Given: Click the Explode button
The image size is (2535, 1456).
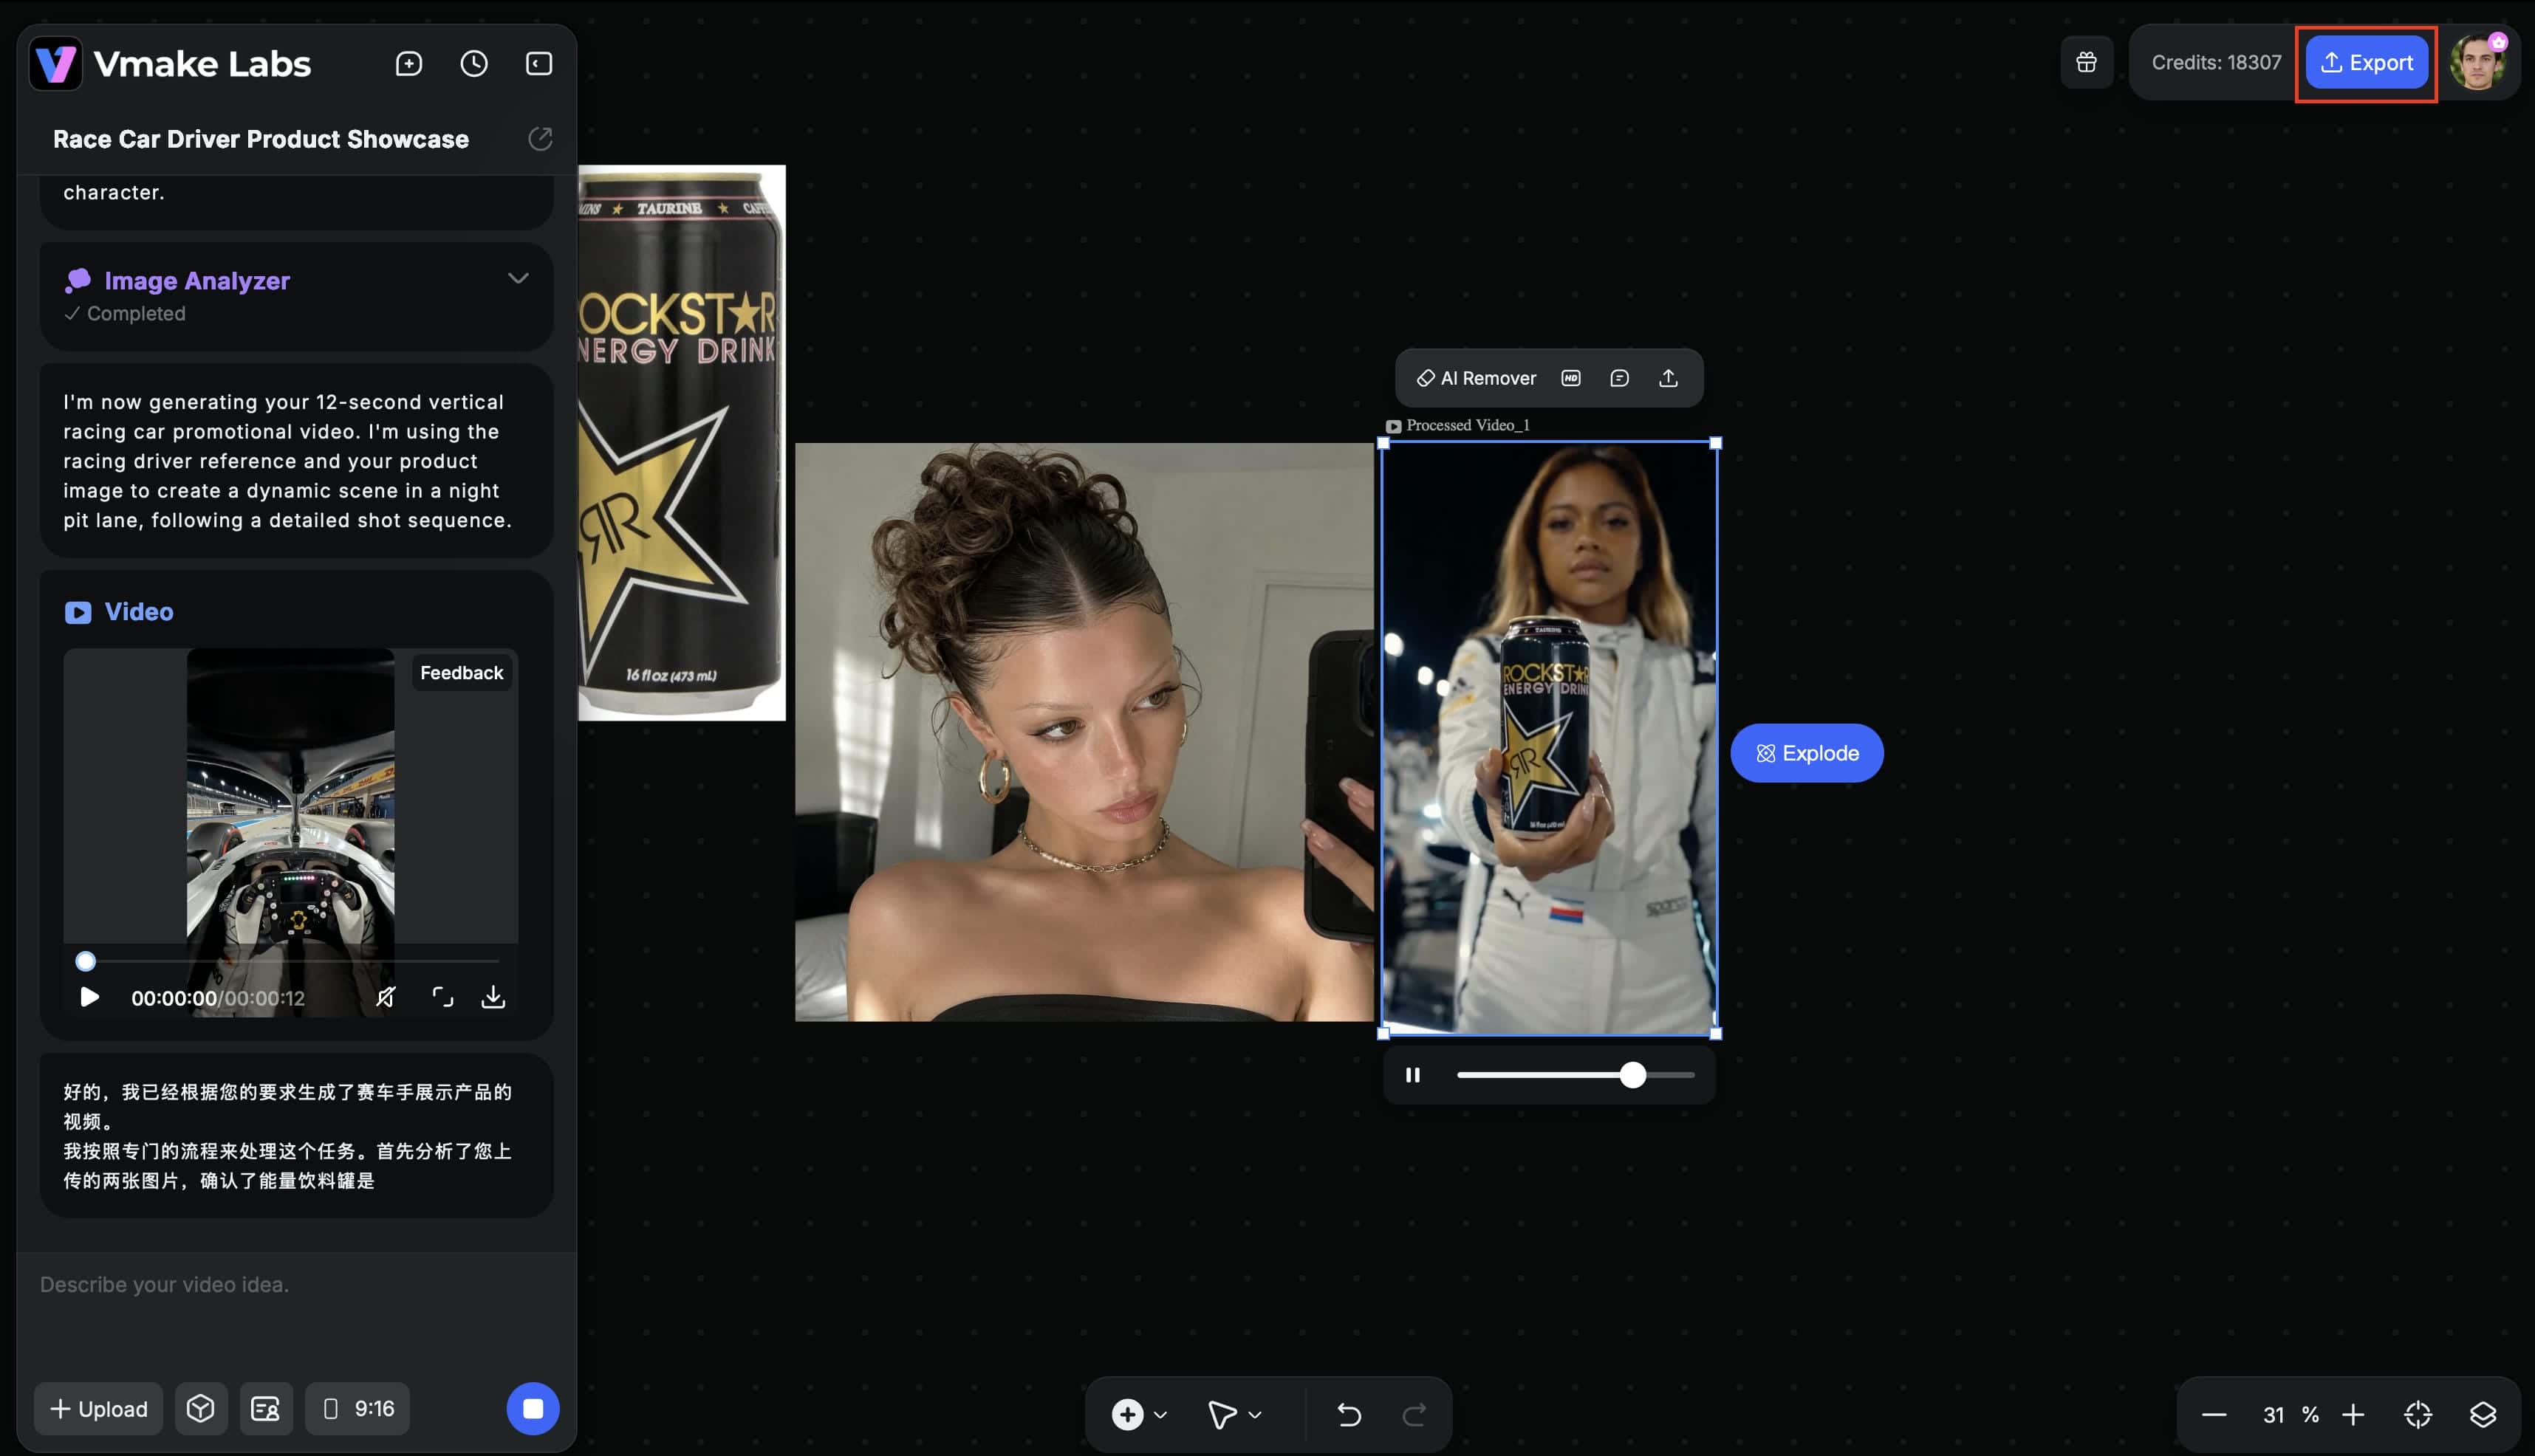Looking at the screenshot, I should pyautogui.click(x=1807, y=753).
